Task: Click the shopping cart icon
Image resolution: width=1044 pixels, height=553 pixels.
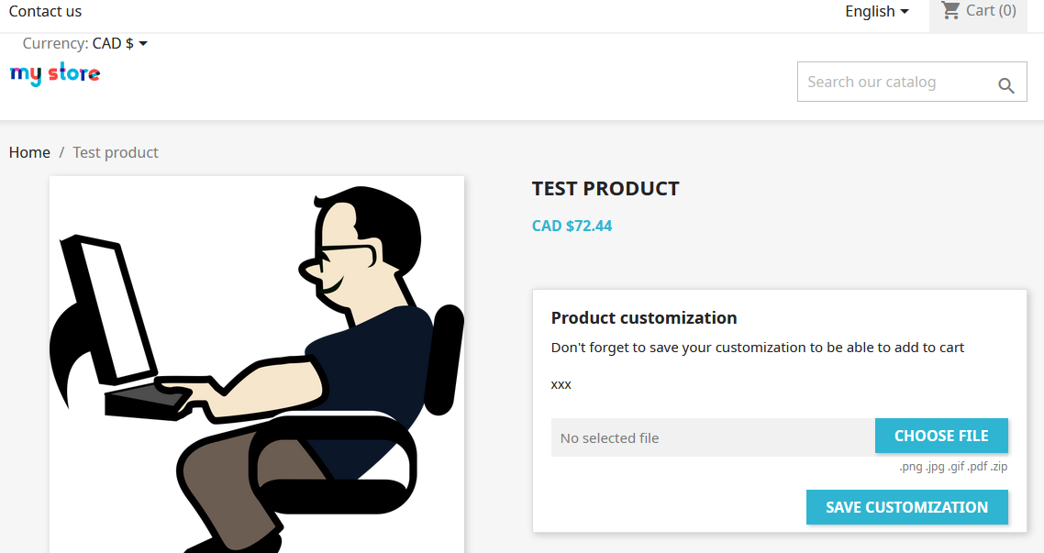Action: 950,10
